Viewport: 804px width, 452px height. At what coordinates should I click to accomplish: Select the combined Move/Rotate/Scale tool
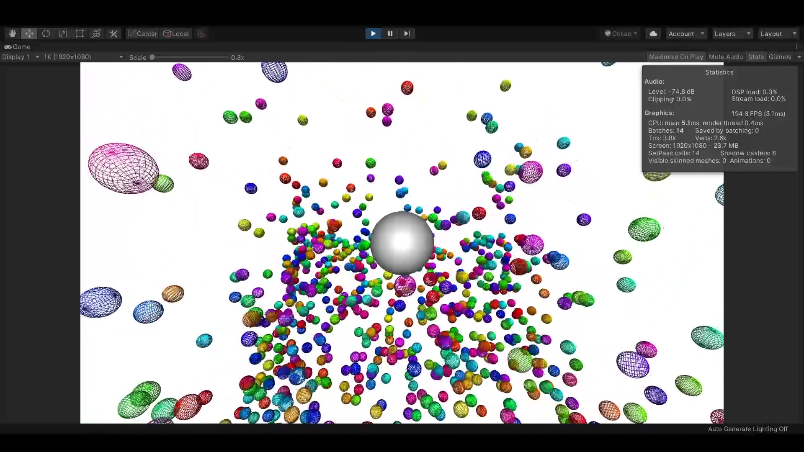[97, 33]
